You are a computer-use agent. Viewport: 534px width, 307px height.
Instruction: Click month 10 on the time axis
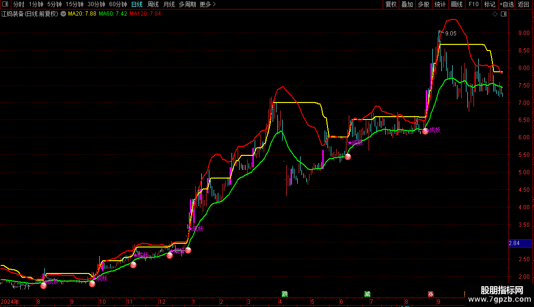[103, 301]
